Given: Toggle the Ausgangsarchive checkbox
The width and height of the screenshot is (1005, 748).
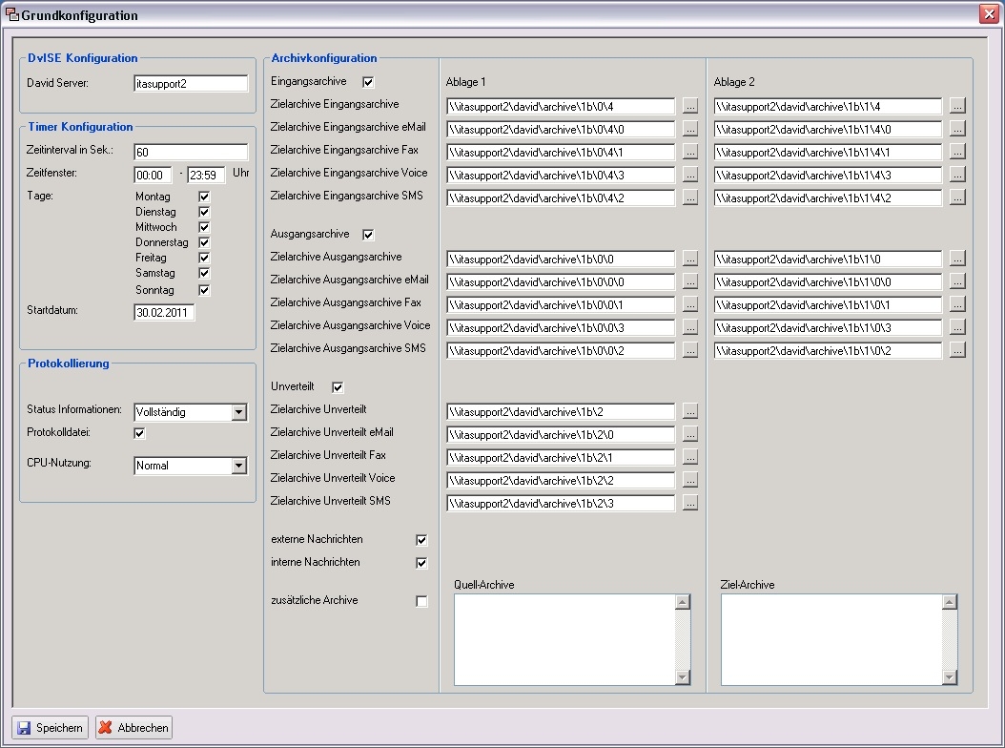Looking at the screenshot, I should pyautogui.click(x=368, y=235).
